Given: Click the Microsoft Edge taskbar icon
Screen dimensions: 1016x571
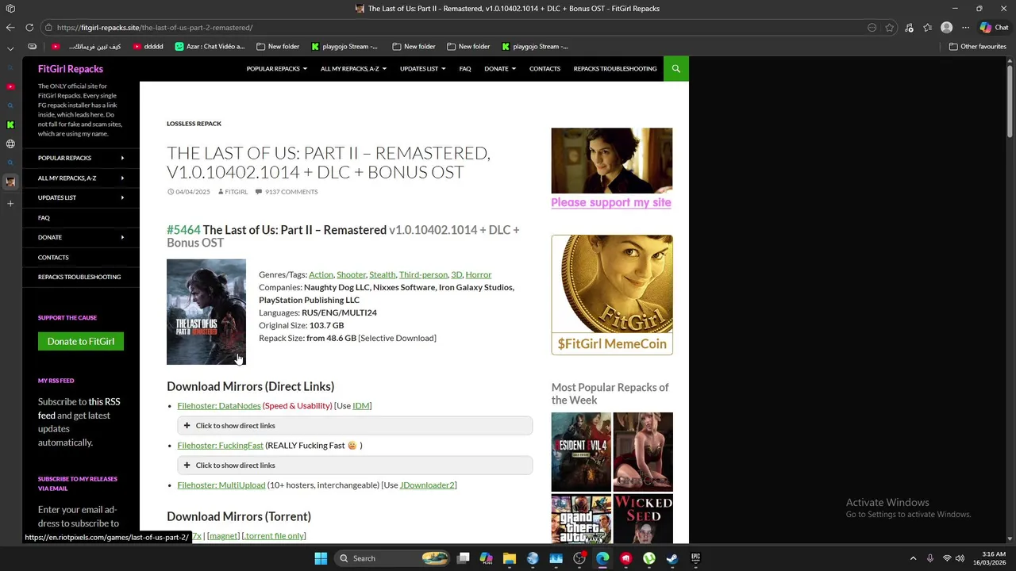Looking at the screenshot, I should pos(602,558).
